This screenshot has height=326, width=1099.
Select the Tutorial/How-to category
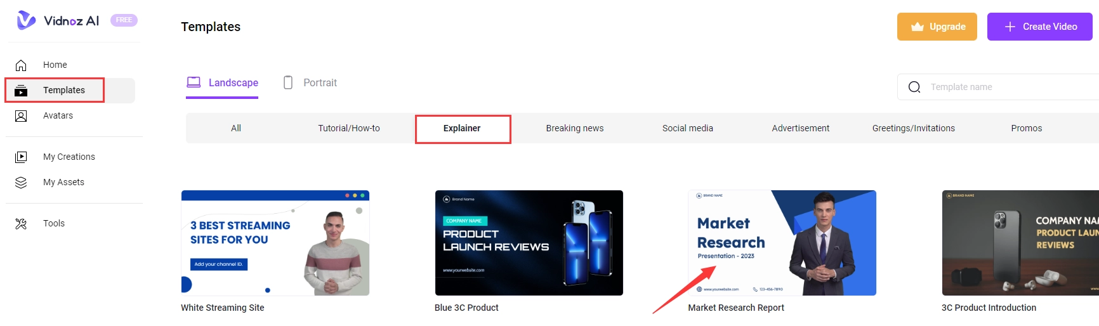click(x=349, y=128)
